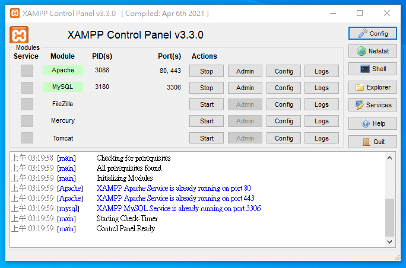Open Help with the question mark icon
The width and height of the screenshot is (406, 268).
(x=373, y=124)
